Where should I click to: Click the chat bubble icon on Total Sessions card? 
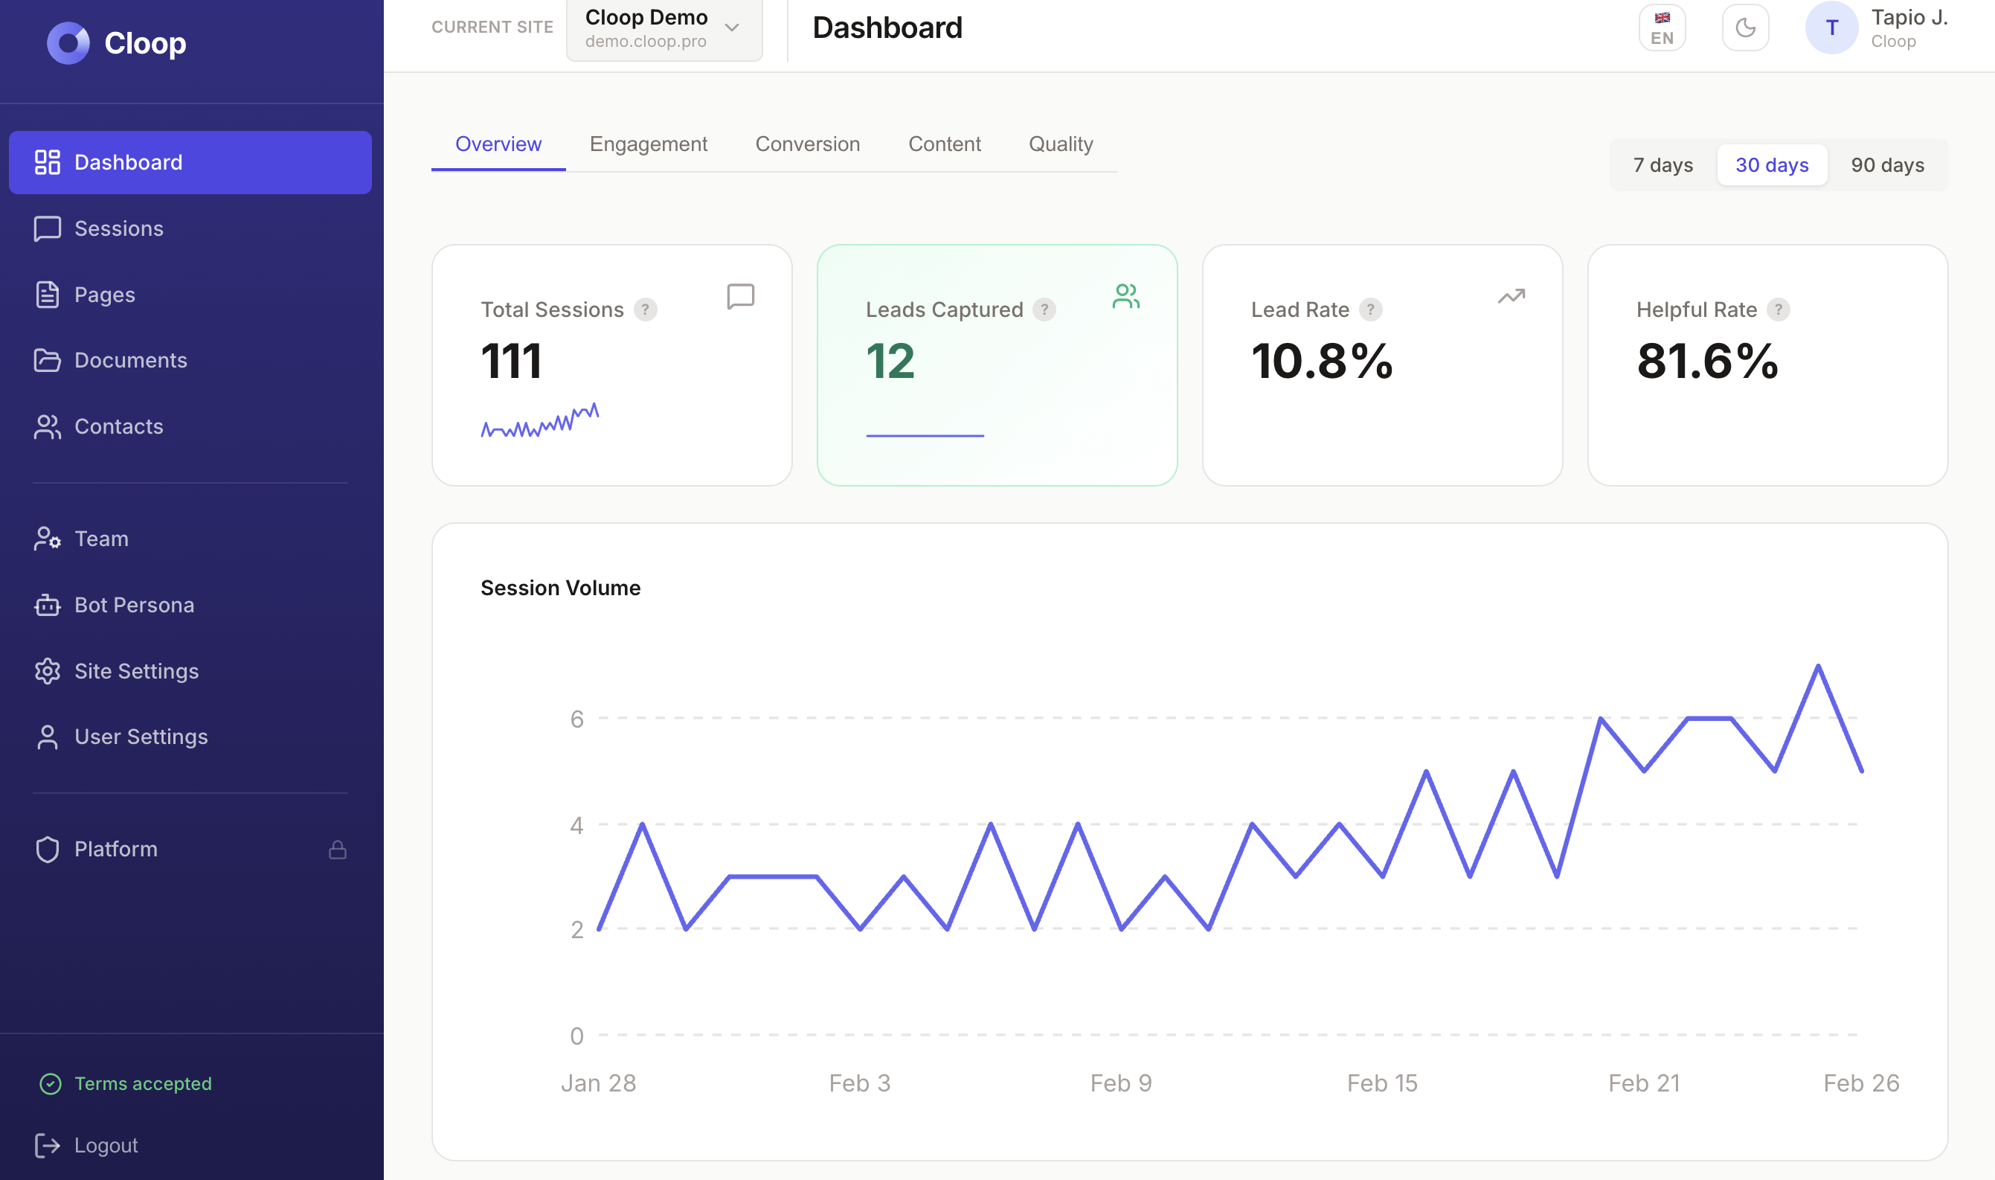(740, 297)
